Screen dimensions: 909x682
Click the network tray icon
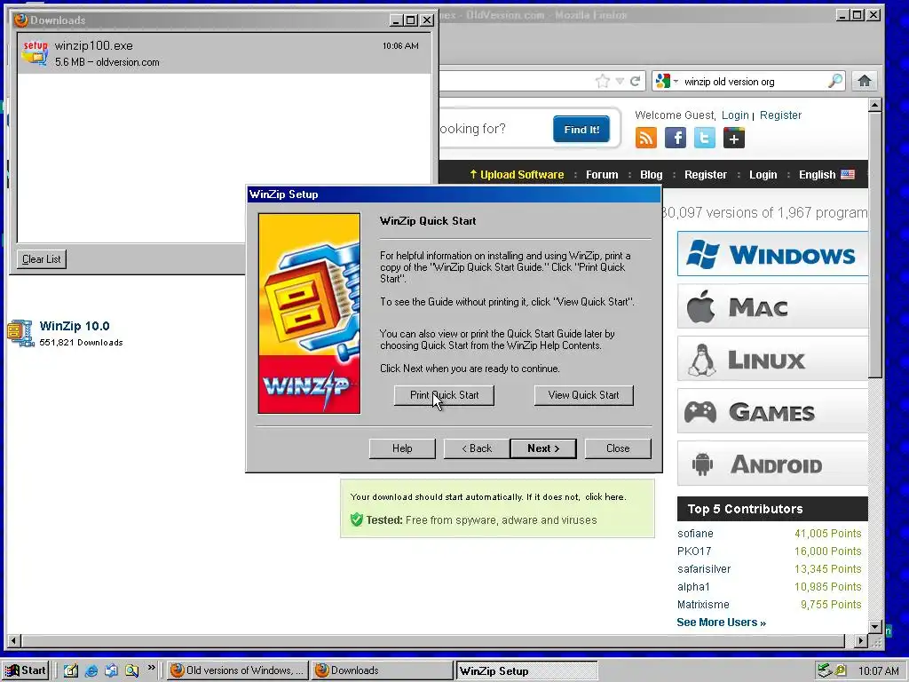pos(825,670)
